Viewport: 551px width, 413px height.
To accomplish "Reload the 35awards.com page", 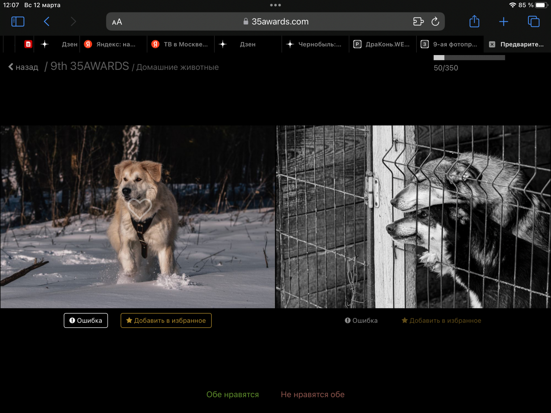I will (435, 22).
